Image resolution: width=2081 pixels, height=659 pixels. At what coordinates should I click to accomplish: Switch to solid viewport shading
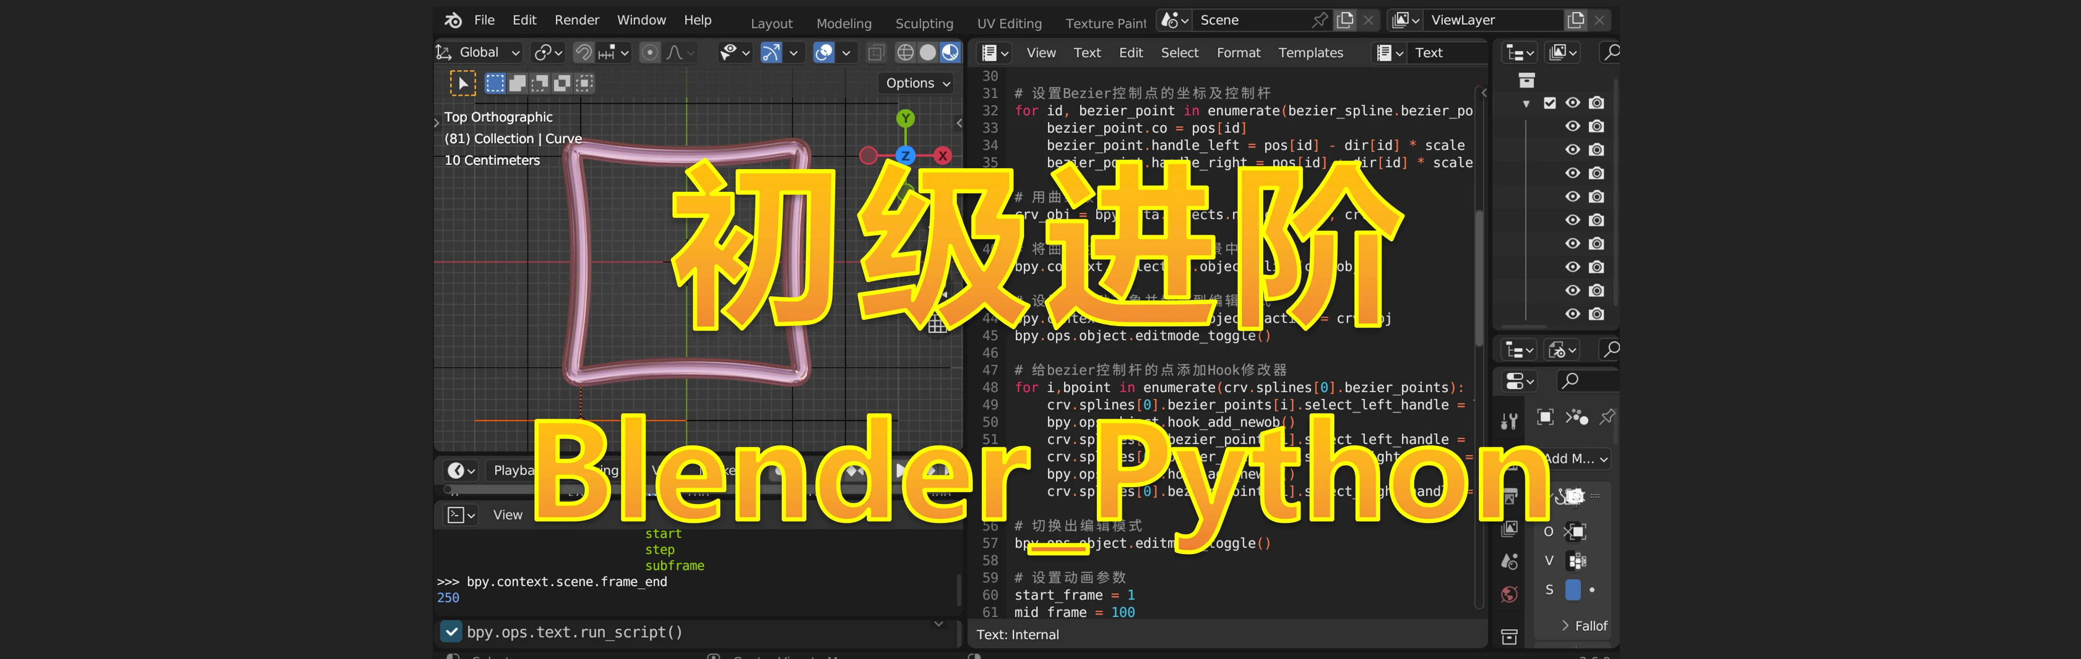pyautogui.click(x=927, y=51)
